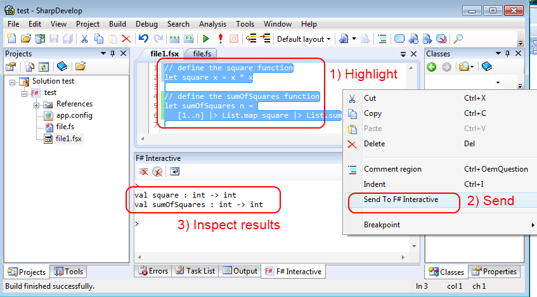Viewport: 537px width, 297px height.
Task: Switch to the file.fs editor tab
Action: [x=202, y=54]
